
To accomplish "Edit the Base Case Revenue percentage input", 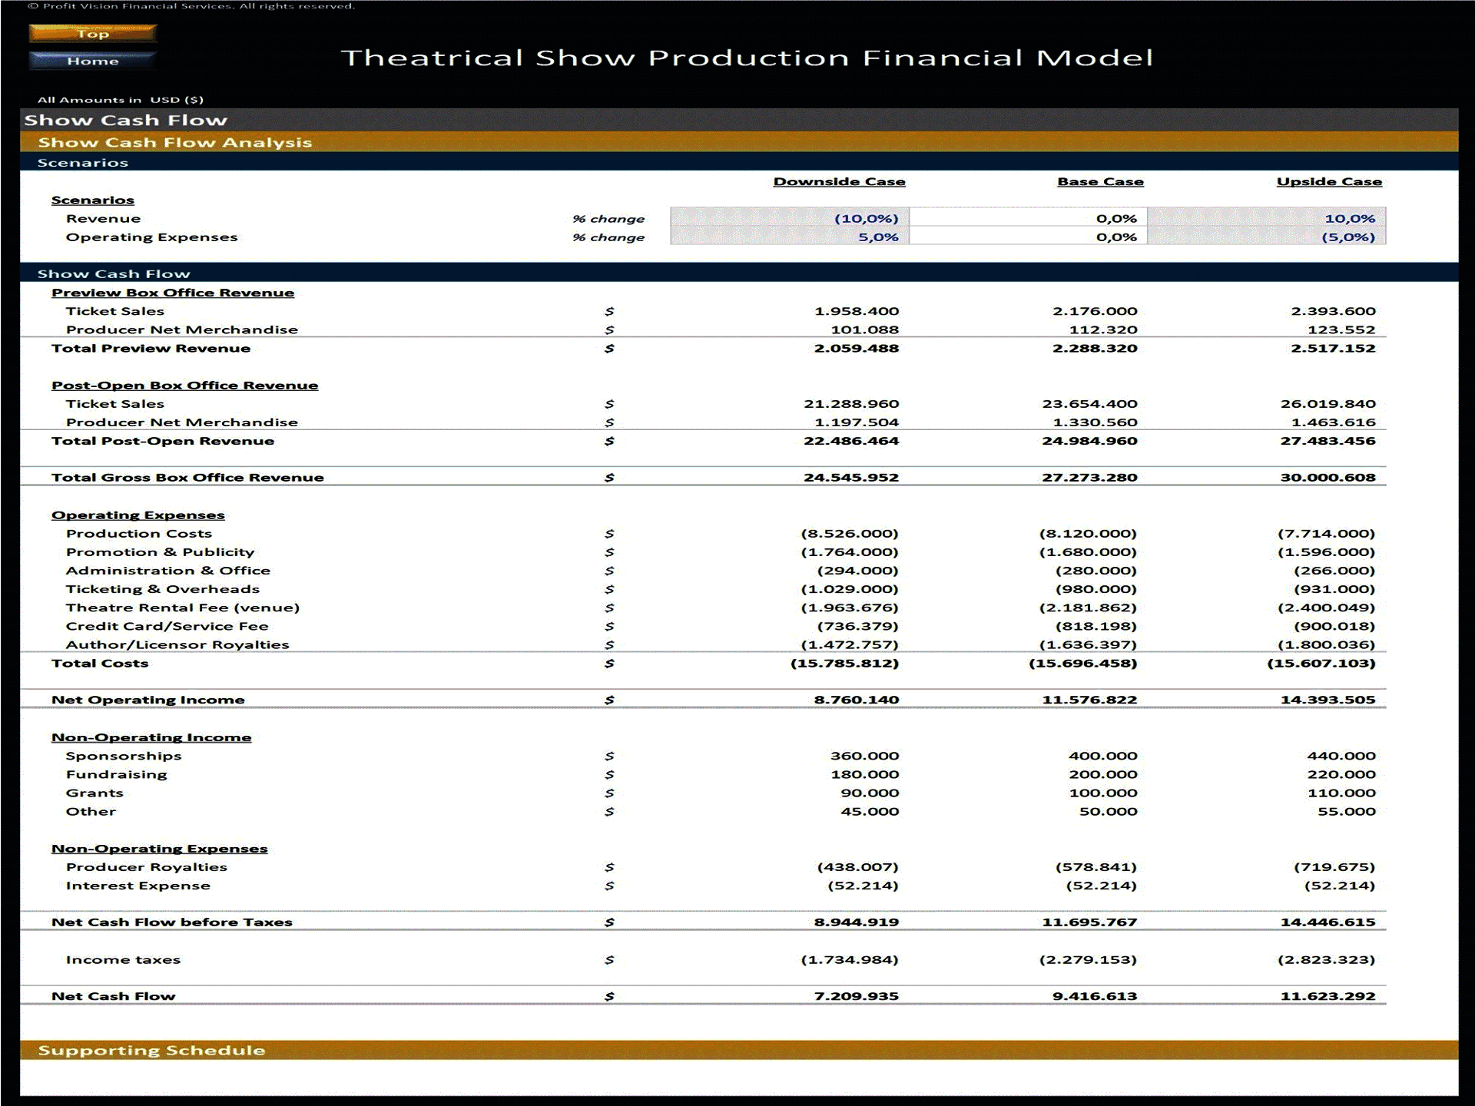I will coord(1029,218).
